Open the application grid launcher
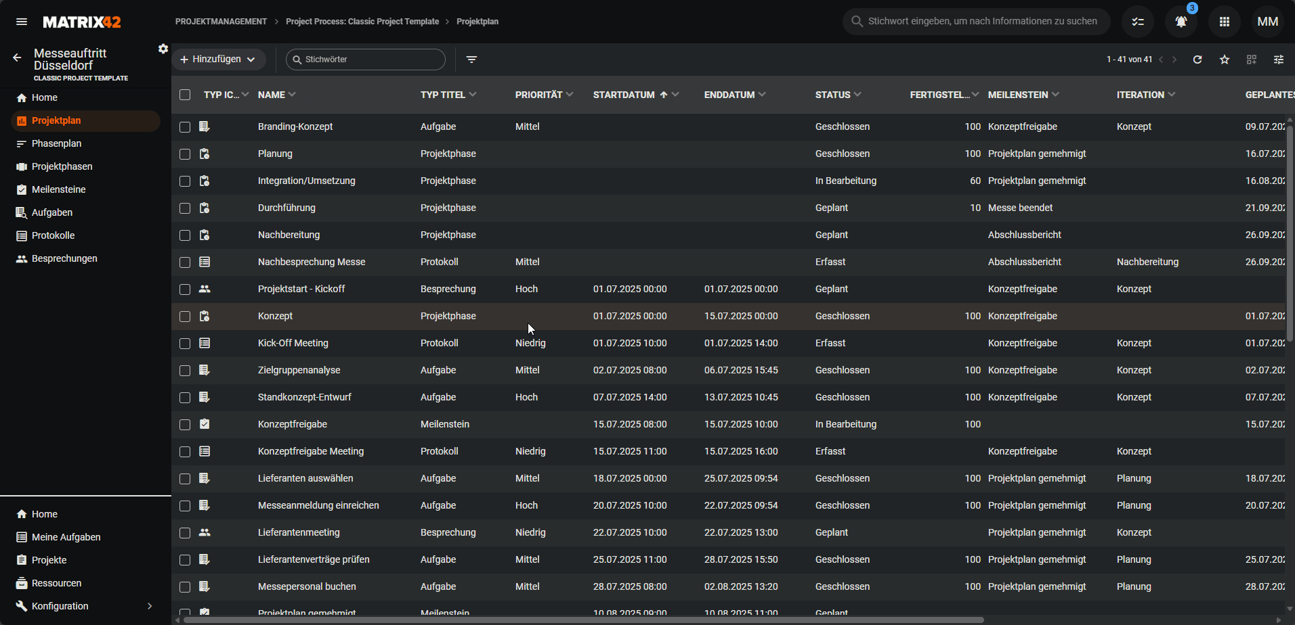 (1224, 22)
